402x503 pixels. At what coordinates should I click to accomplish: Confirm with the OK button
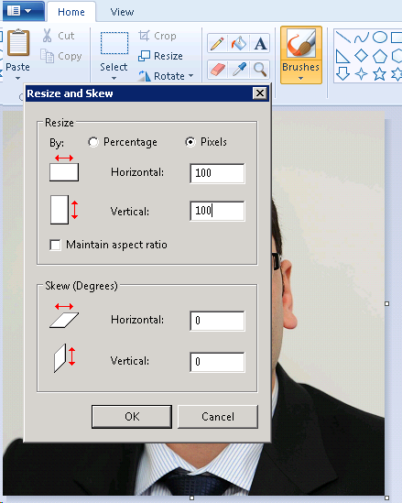click(x=132, y=416)
